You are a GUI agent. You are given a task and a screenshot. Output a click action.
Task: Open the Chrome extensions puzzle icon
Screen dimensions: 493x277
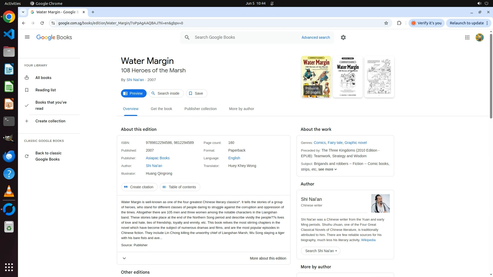[399, 23]
